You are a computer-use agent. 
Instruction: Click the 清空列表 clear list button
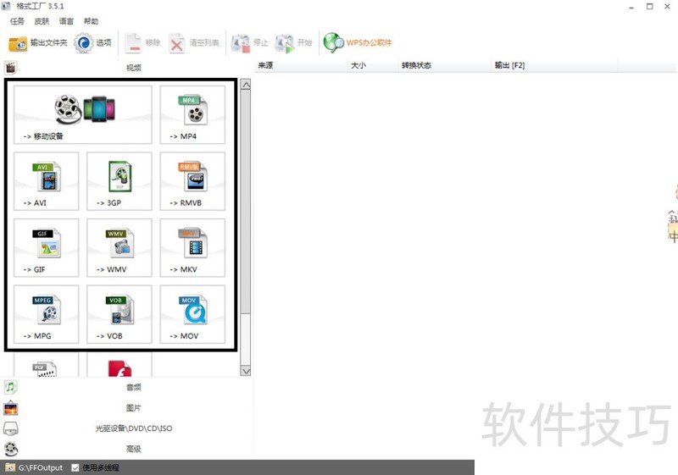tap(194, 42)
